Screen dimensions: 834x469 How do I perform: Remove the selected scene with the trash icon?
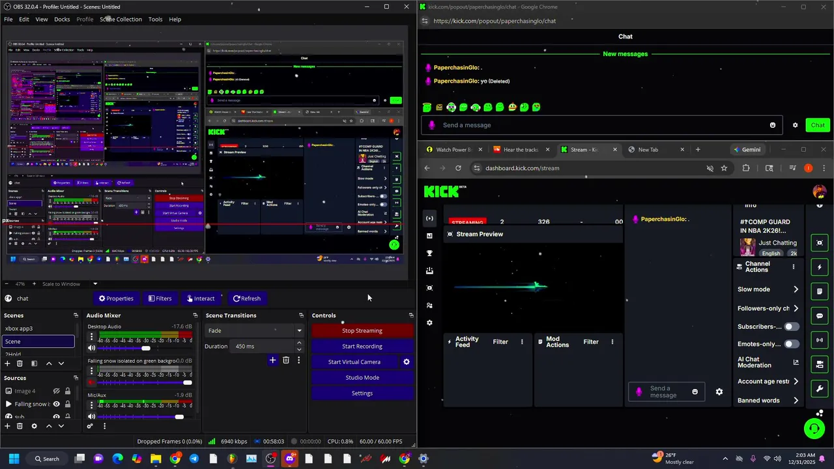tap(20, 363)
